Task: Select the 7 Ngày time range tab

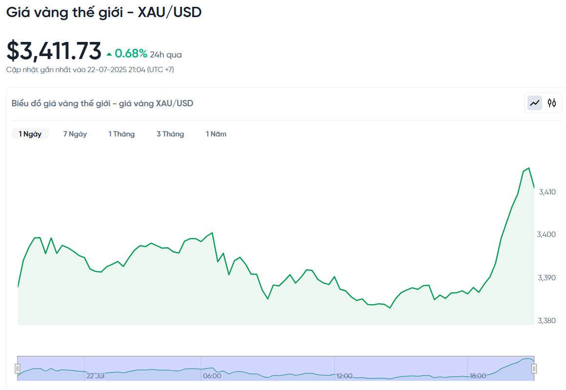Action: (x=75, y=134)
